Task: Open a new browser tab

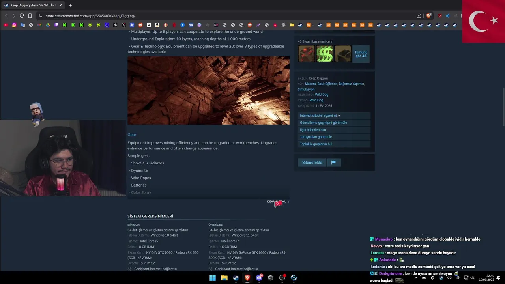Action: click(x=71, y=5)
